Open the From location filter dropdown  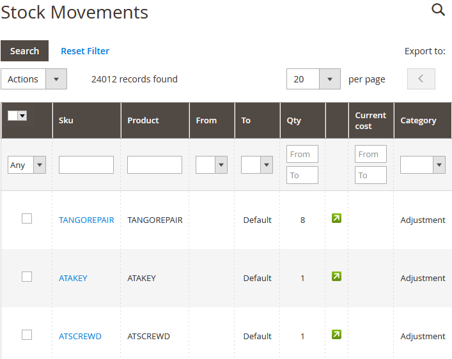[212, 165]
